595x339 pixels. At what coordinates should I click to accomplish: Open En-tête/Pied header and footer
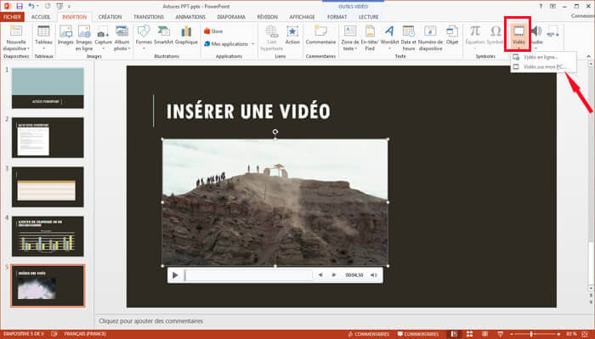pyautogui.click(x=370, y=38)
